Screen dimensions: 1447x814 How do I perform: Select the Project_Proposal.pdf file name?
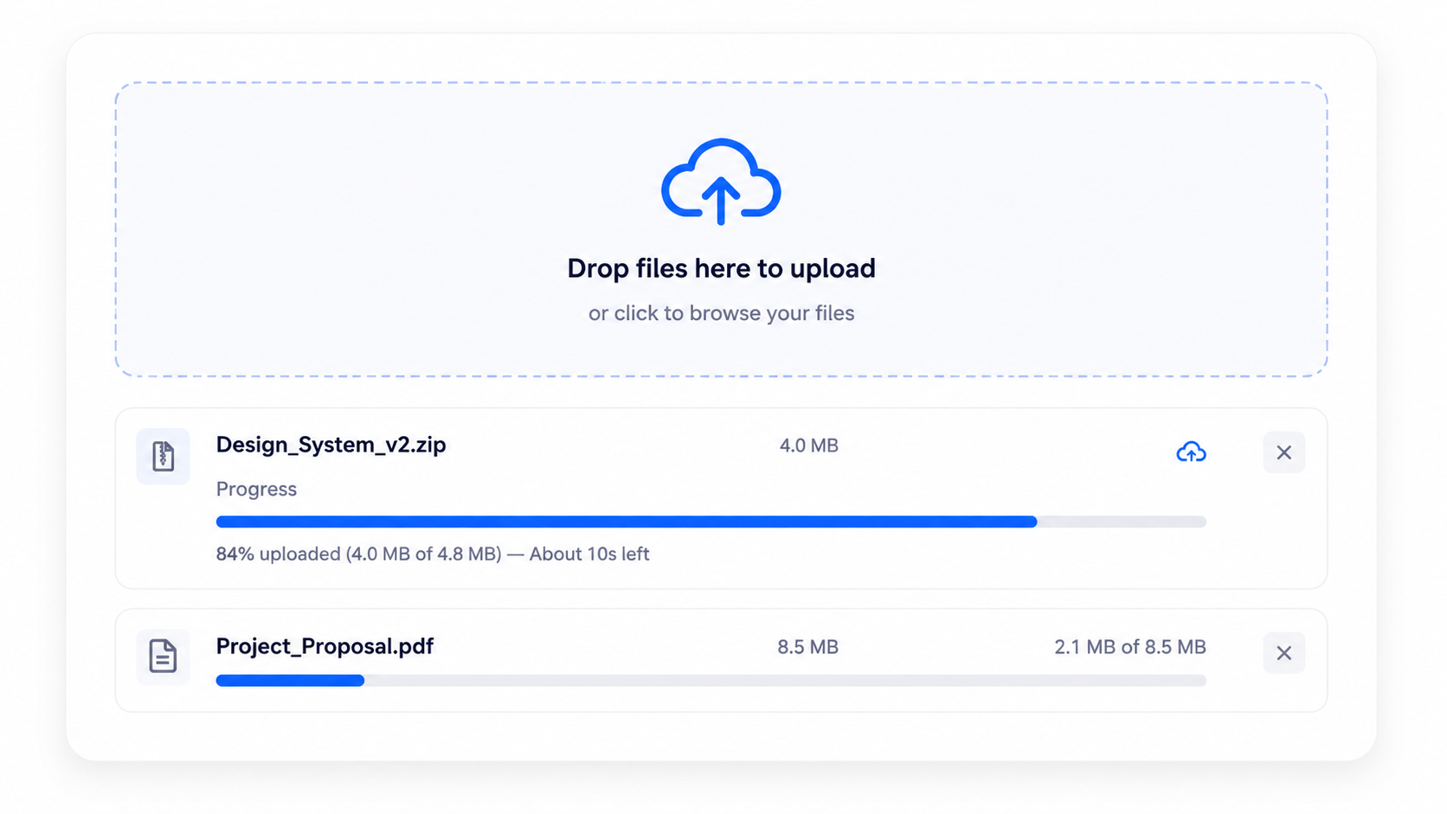(x=325, y=646)
